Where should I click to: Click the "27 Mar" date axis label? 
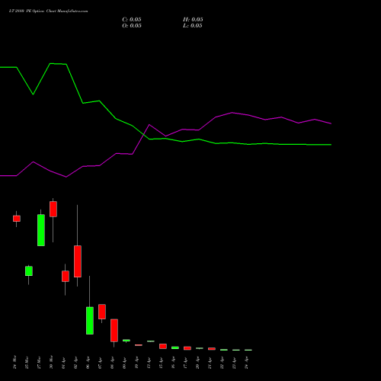pyautogui.click(x=39, y=362)
